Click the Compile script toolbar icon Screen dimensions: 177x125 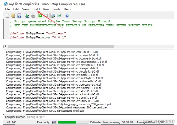[27, 16]
